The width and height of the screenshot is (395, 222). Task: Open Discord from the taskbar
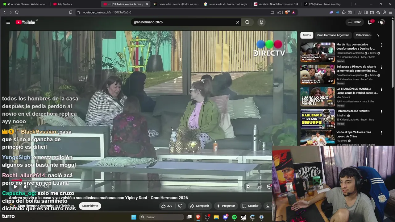[x=225, y=217]
